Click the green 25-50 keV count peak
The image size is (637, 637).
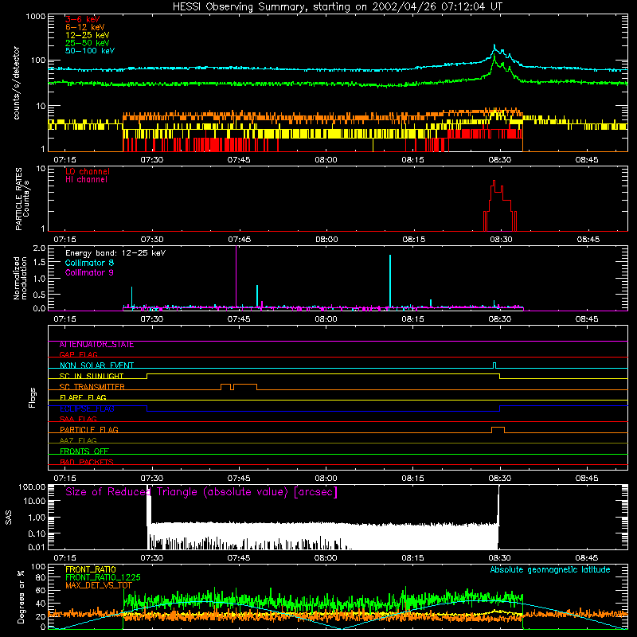click(x=494, y=57)
